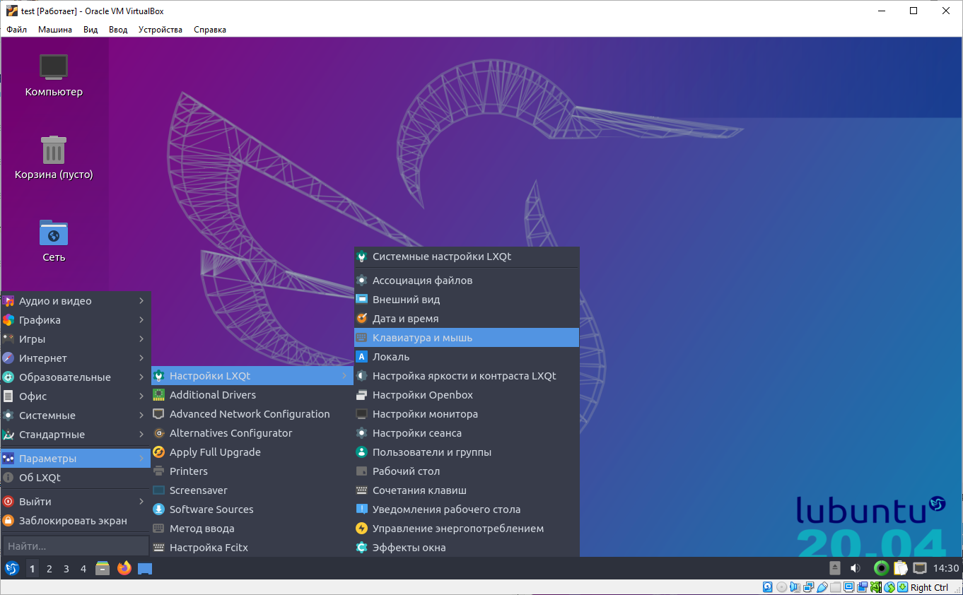Open VirtualBox Справка menu

click(x=210, y=30)
